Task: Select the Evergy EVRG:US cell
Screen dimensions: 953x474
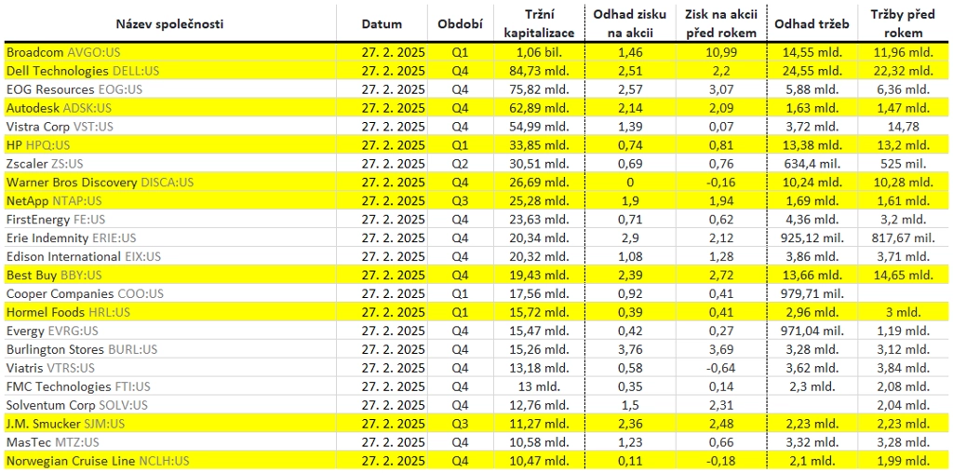Action: [169, 331]
